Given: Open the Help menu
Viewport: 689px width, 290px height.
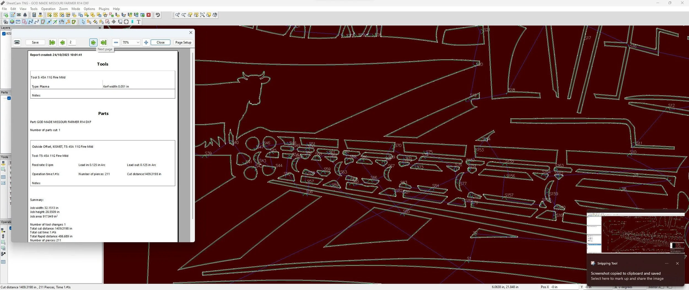Looking at the screenshot, I should pos(116,9).
